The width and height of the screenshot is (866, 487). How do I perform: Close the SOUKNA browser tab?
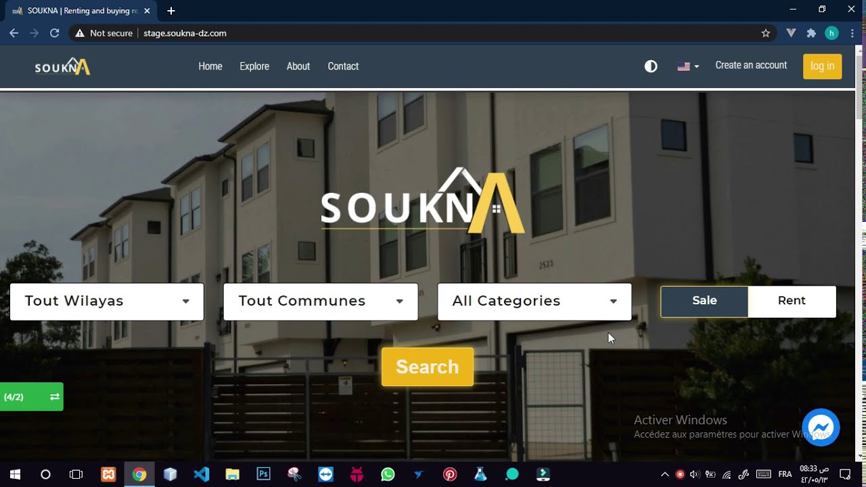[147, 11]
